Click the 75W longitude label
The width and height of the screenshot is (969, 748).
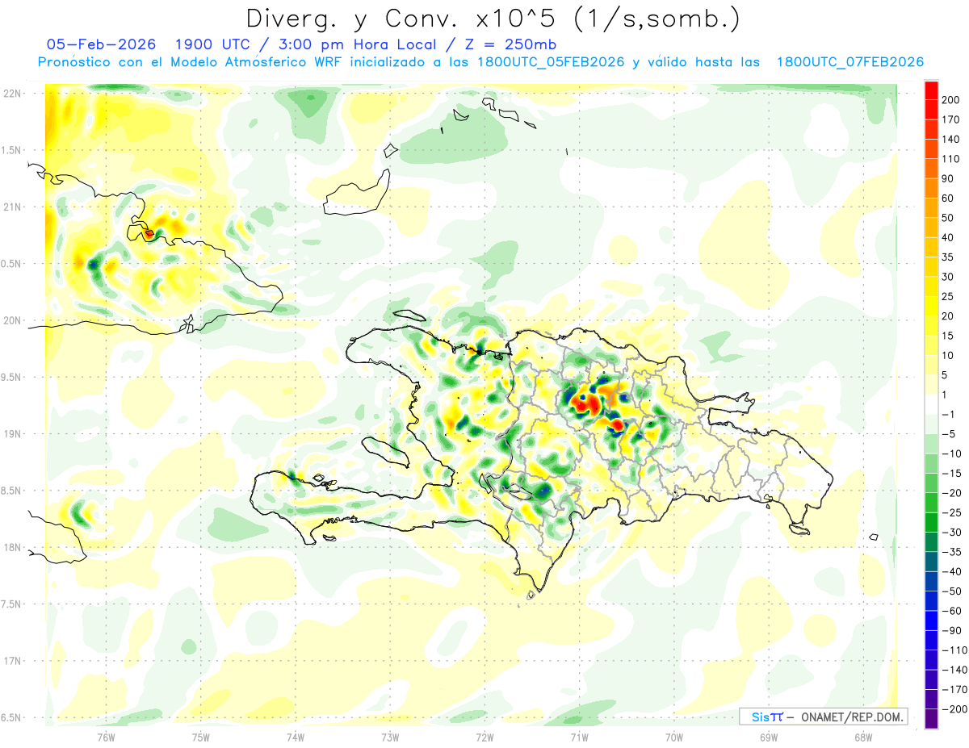[200, 736]
